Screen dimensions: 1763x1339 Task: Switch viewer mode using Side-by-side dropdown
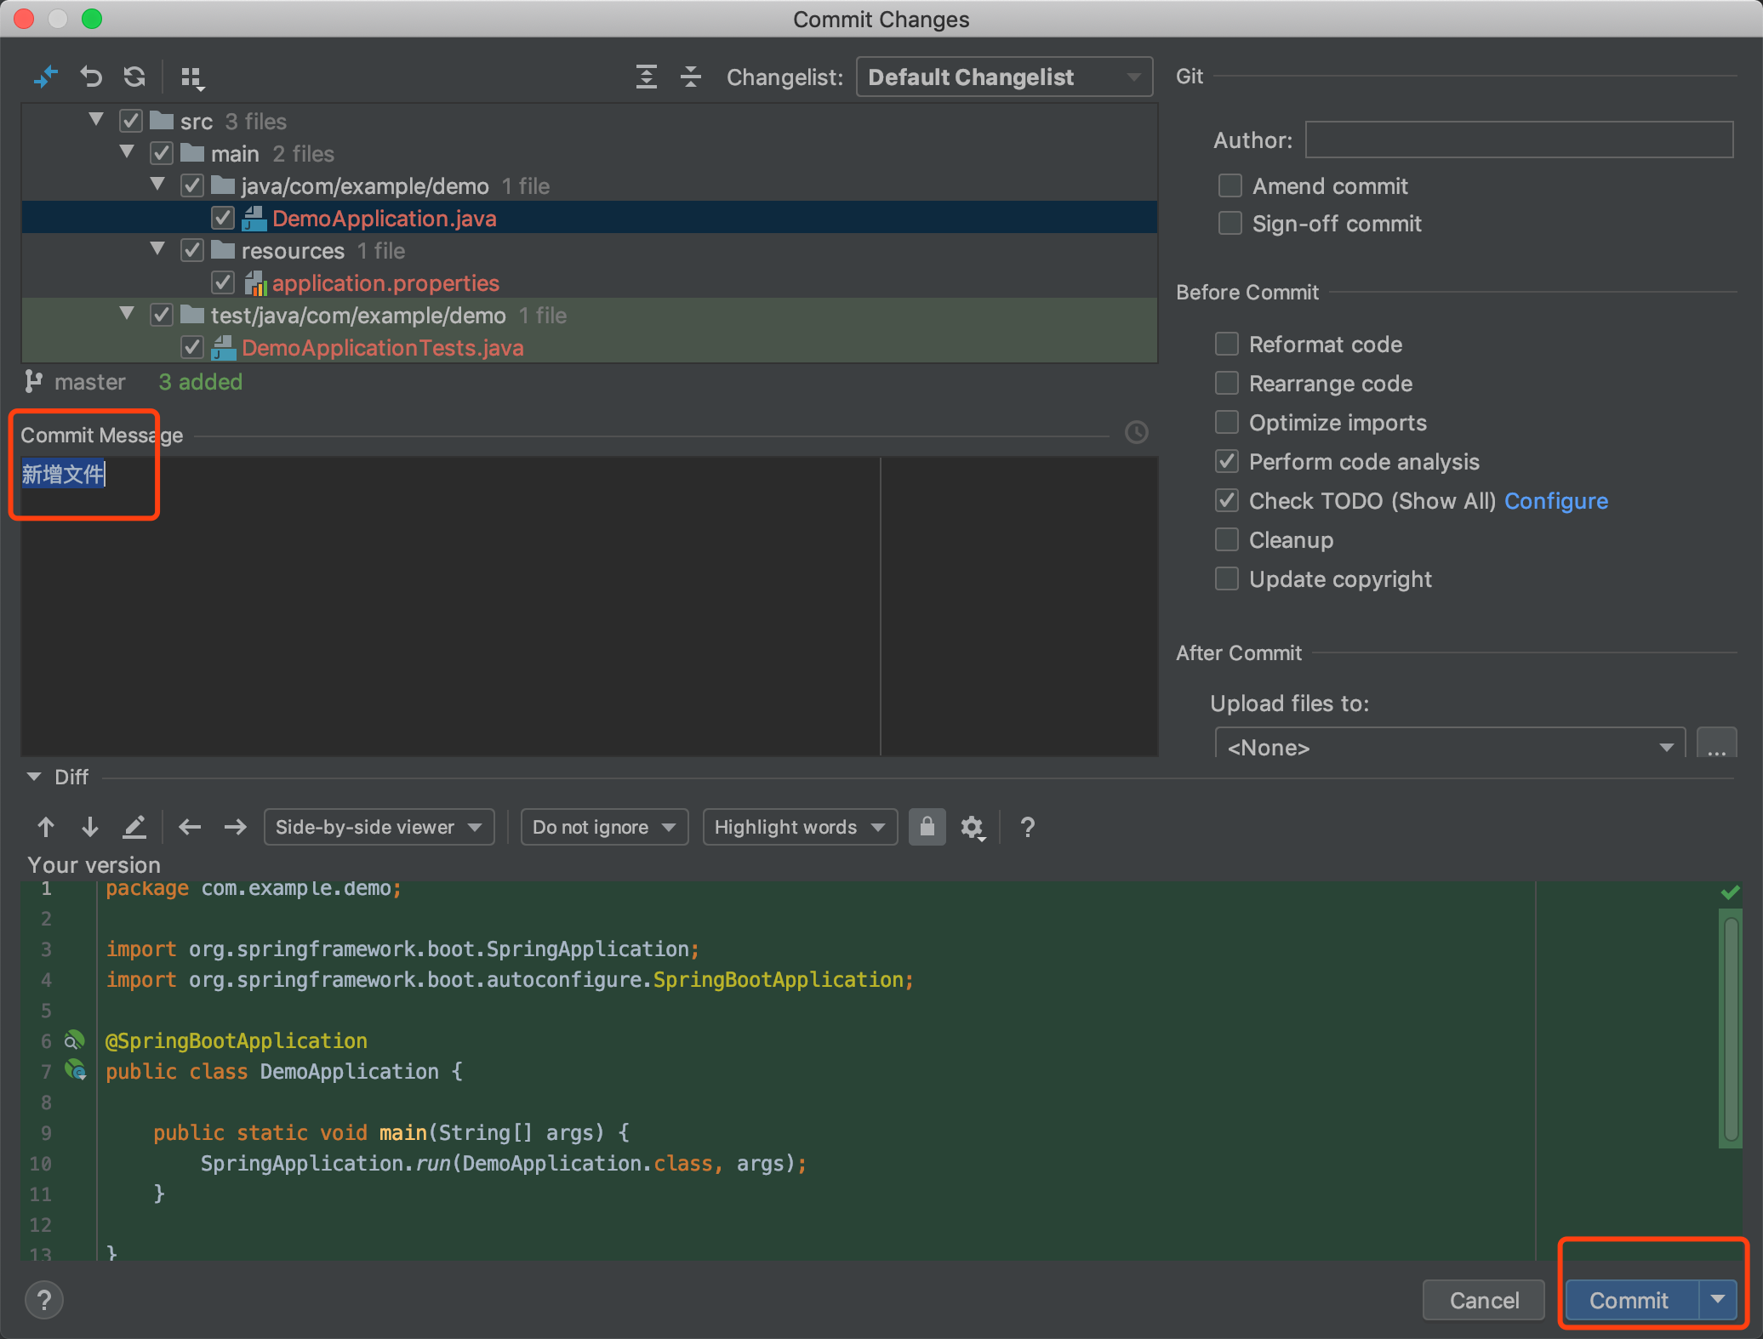click(379, 826)
